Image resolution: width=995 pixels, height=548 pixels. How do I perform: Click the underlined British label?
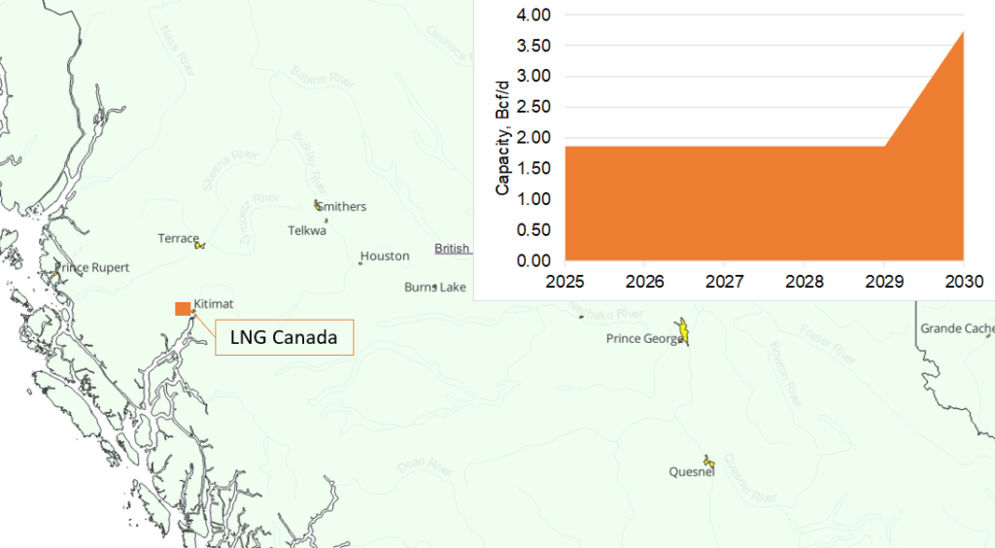(452, 249)
